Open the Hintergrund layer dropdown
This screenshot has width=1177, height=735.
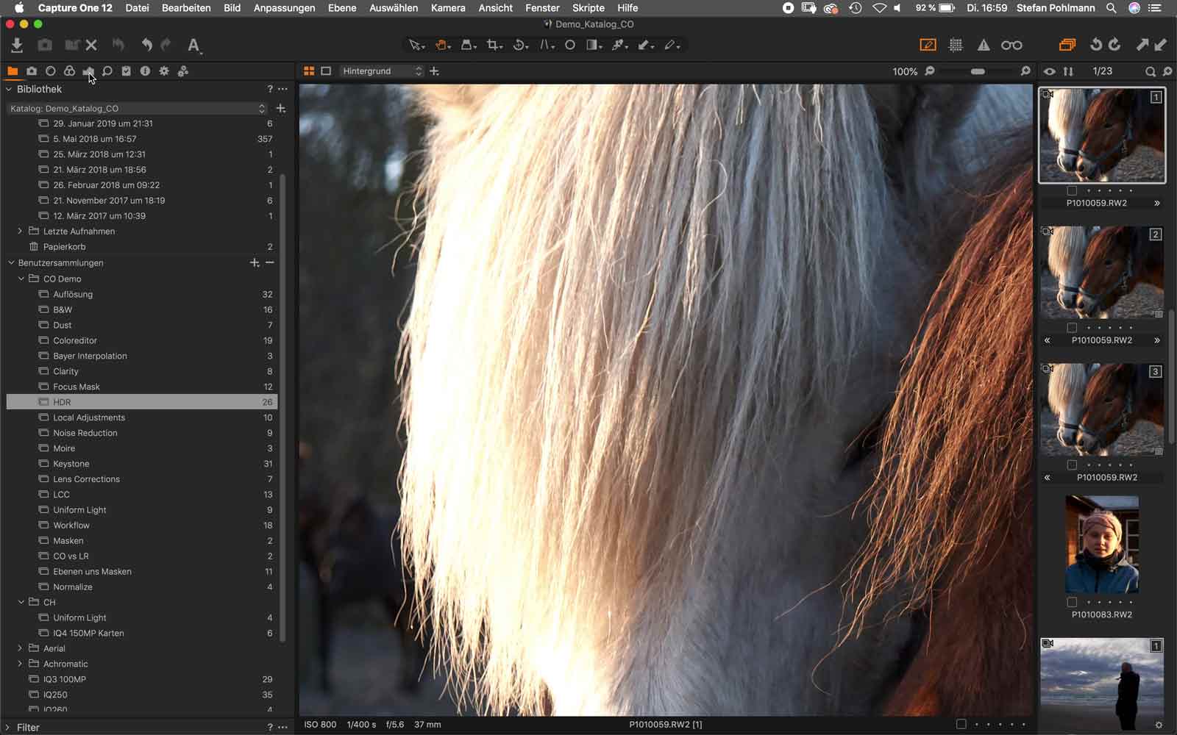[379, 71]
